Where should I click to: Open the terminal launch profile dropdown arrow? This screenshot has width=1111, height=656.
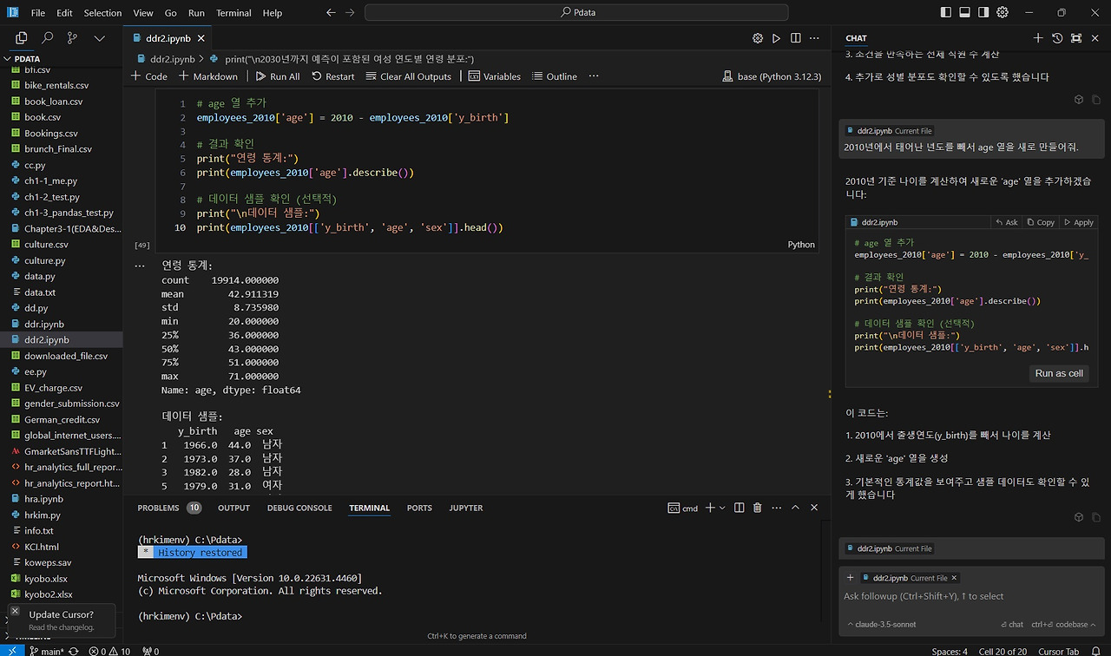click(x=722, y=508)
